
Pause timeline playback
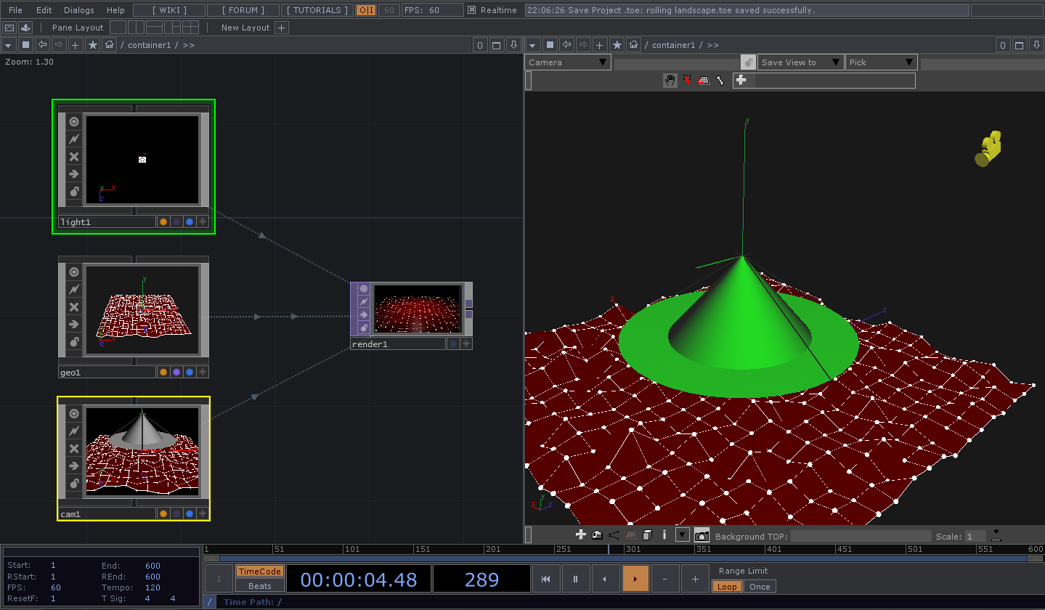575,579
